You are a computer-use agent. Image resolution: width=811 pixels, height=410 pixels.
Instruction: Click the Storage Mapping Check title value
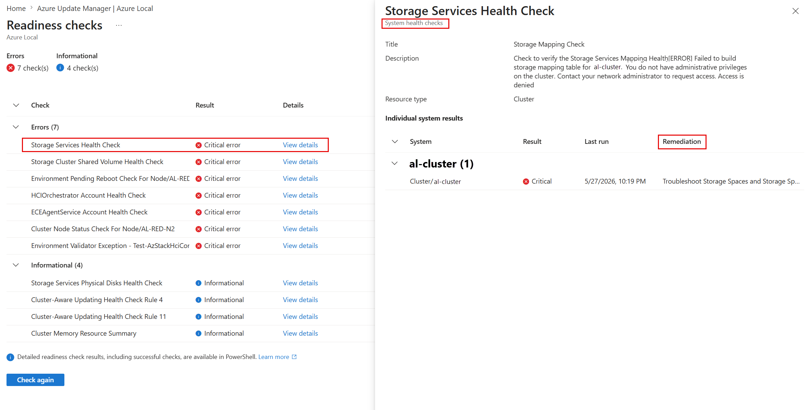point(549,44)
